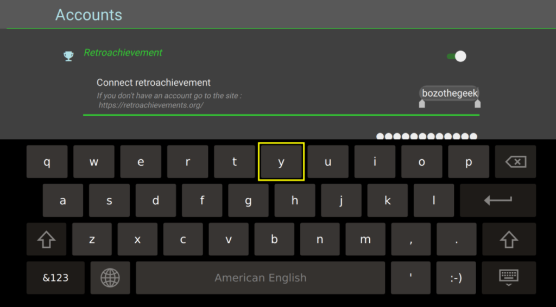Tap the r key
Viewport: 556px width, 307px height.
[x=187, y=162]
